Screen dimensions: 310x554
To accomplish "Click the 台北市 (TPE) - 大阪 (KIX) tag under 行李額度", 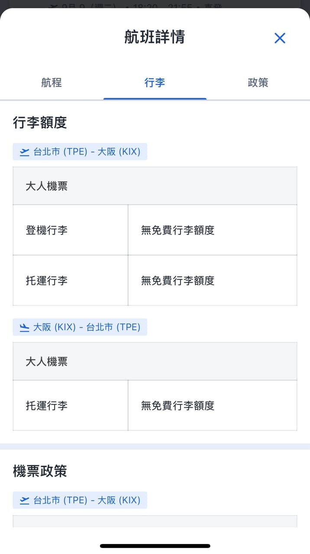I will click(x=80, y=152).
